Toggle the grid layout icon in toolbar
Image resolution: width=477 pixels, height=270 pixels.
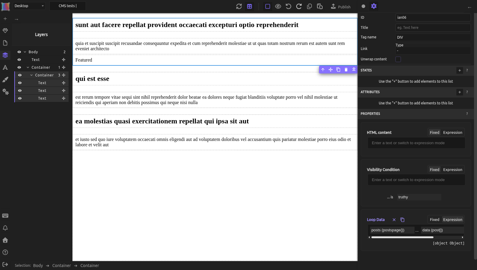250,6
